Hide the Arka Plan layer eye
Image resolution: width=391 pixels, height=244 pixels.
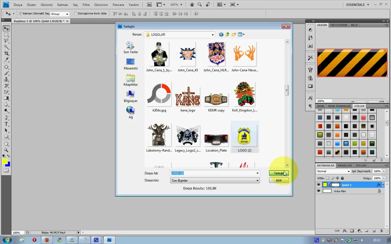click(319, 191)
